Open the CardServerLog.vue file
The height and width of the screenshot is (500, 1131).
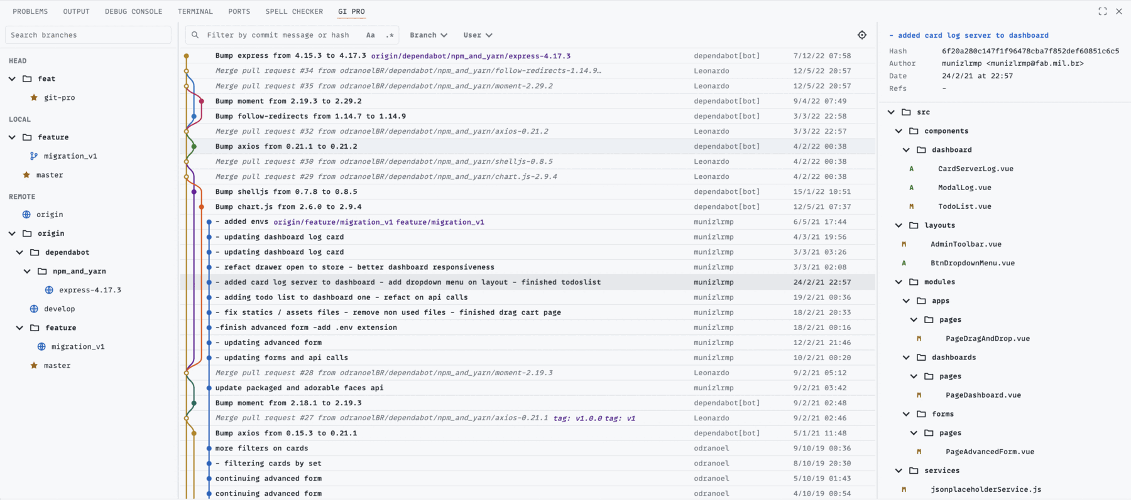975,169
